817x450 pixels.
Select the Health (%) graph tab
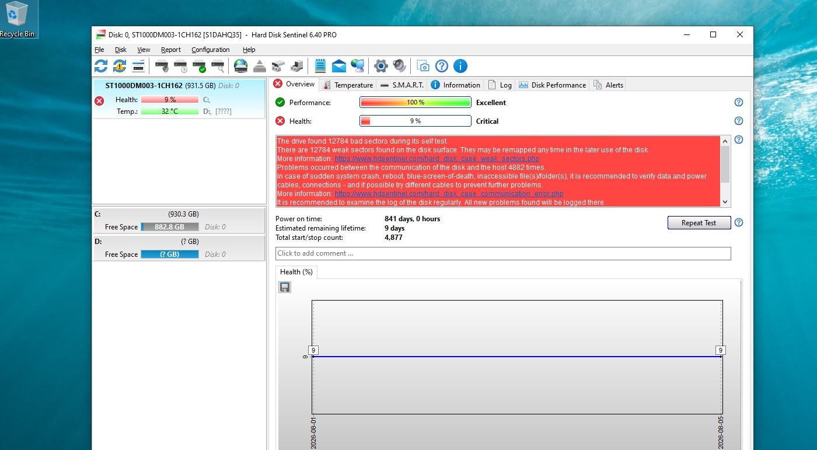(x=296, y=272)
